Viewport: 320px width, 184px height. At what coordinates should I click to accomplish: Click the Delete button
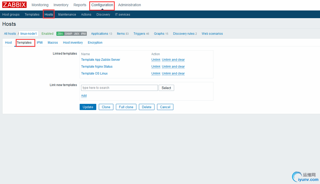(x=146, y=107)
